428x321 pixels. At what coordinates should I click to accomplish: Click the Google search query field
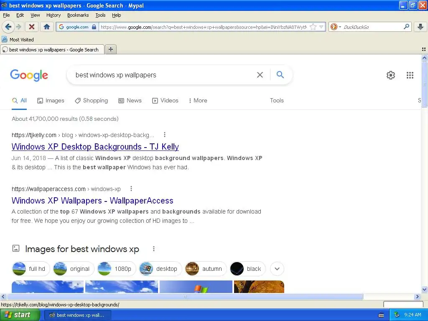coord(164,75)
